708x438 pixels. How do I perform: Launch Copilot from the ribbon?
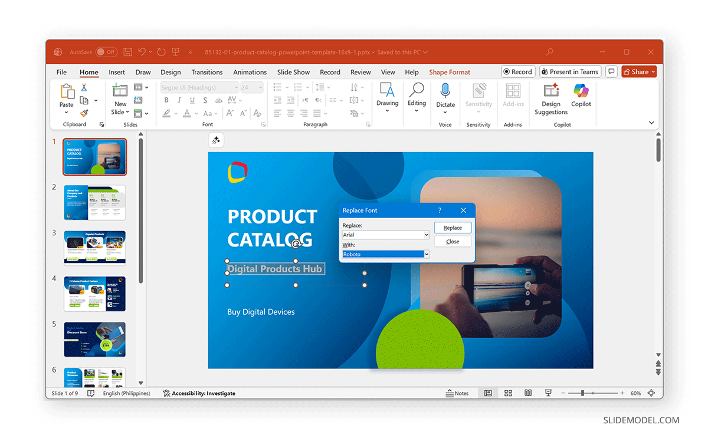581,97
